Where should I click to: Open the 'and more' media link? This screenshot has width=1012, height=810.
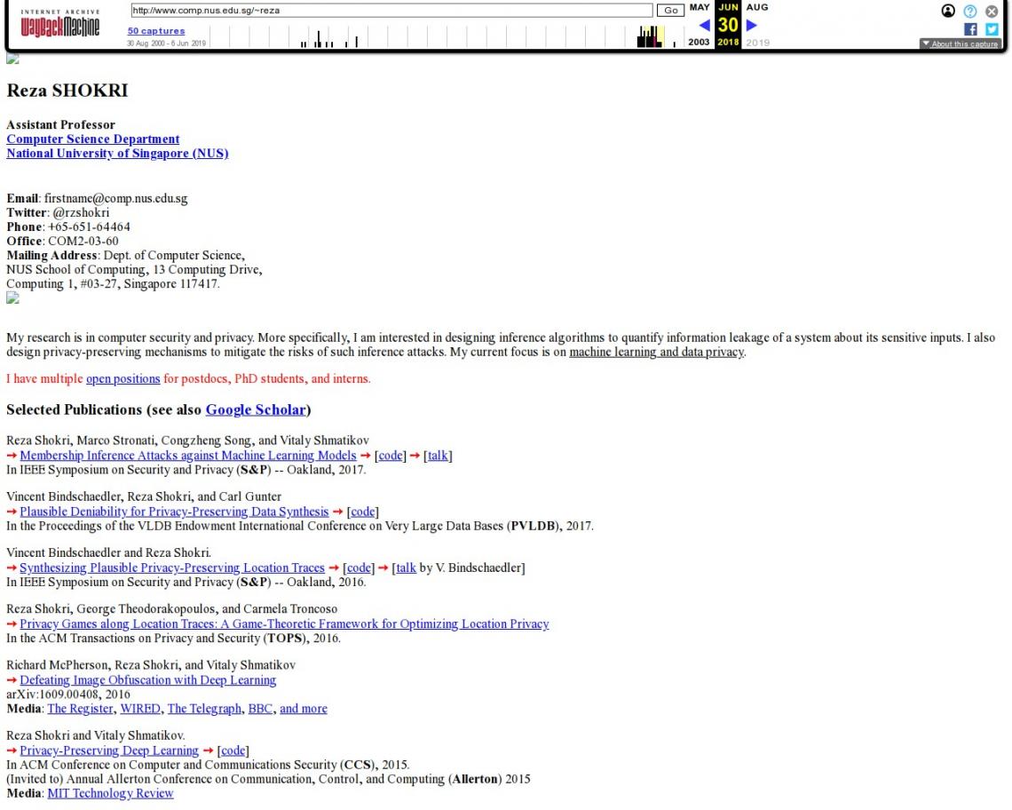[x=304, y=709]
